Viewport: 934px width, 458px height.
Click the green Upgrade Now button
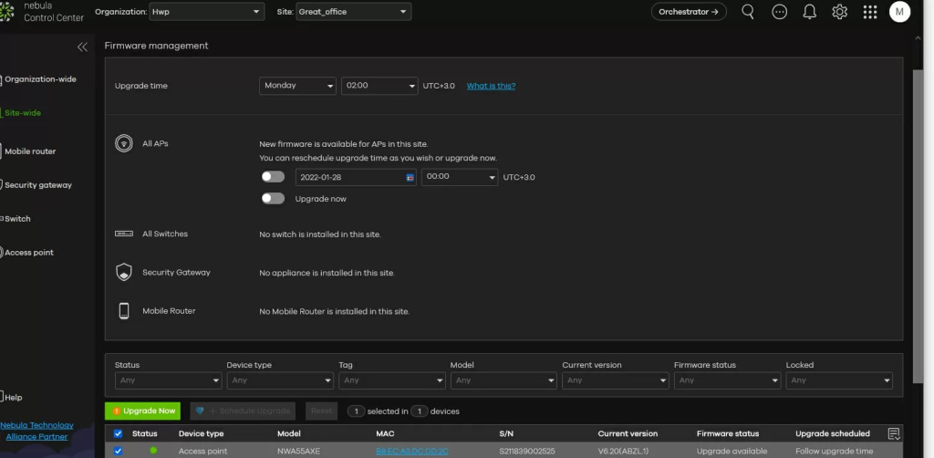pyautogui.click(x=143, y=411)
